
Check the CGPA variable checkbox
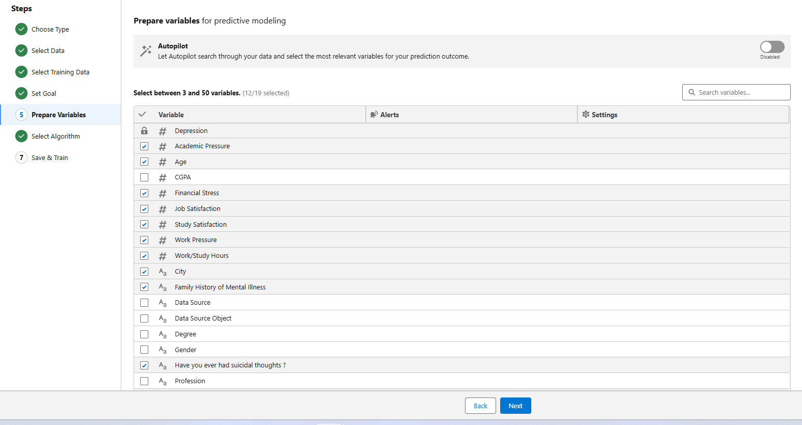pyautogui.click(x=144, y=177)
